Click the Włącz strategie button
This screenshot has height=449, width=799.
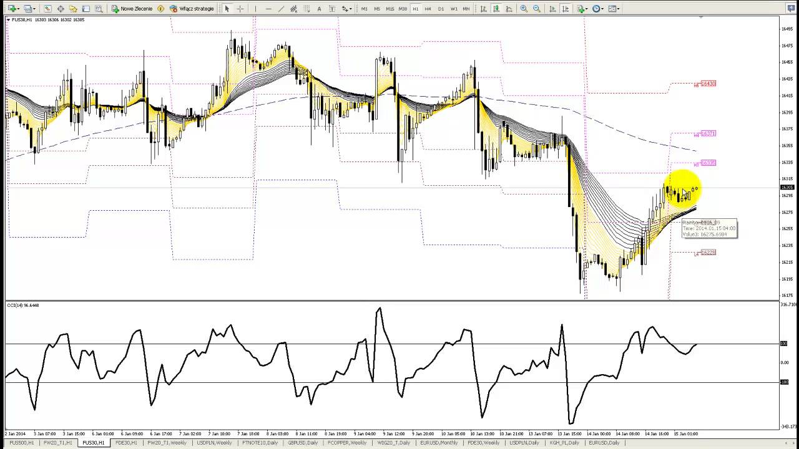[192, 9]
